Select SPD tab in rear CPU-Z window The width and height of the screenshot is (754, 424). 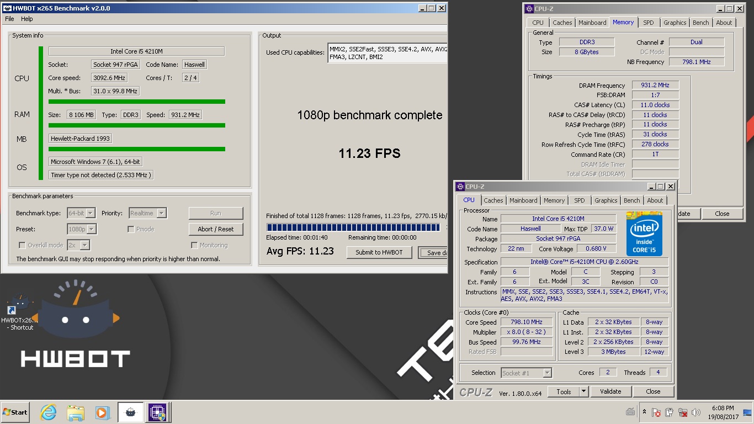(649, 23)
